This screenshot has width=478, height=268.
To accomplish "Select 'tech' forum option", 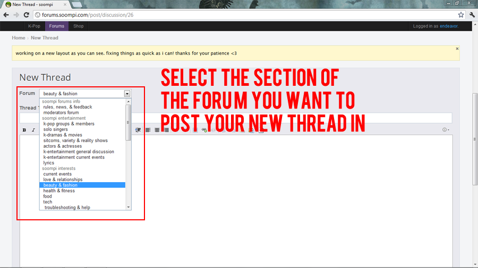I will tap(48, 202).
